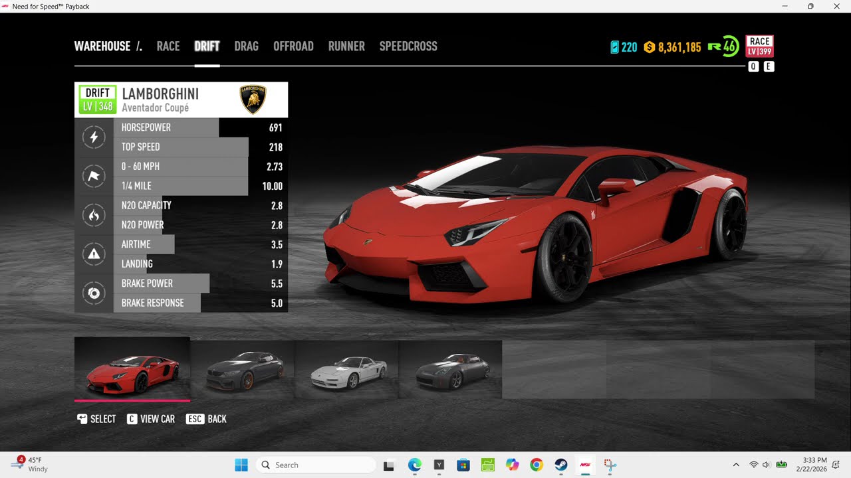Screen dimensions: 851x478
Task: Click the E key prompt
Action: [x=769, y=66]
